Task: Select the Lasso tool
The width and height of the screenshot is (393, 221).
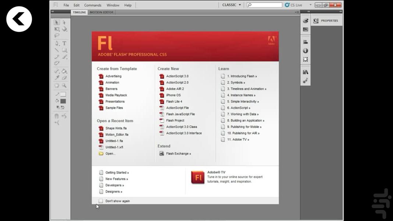Action: pyautogui.click(x=57, y=36)
